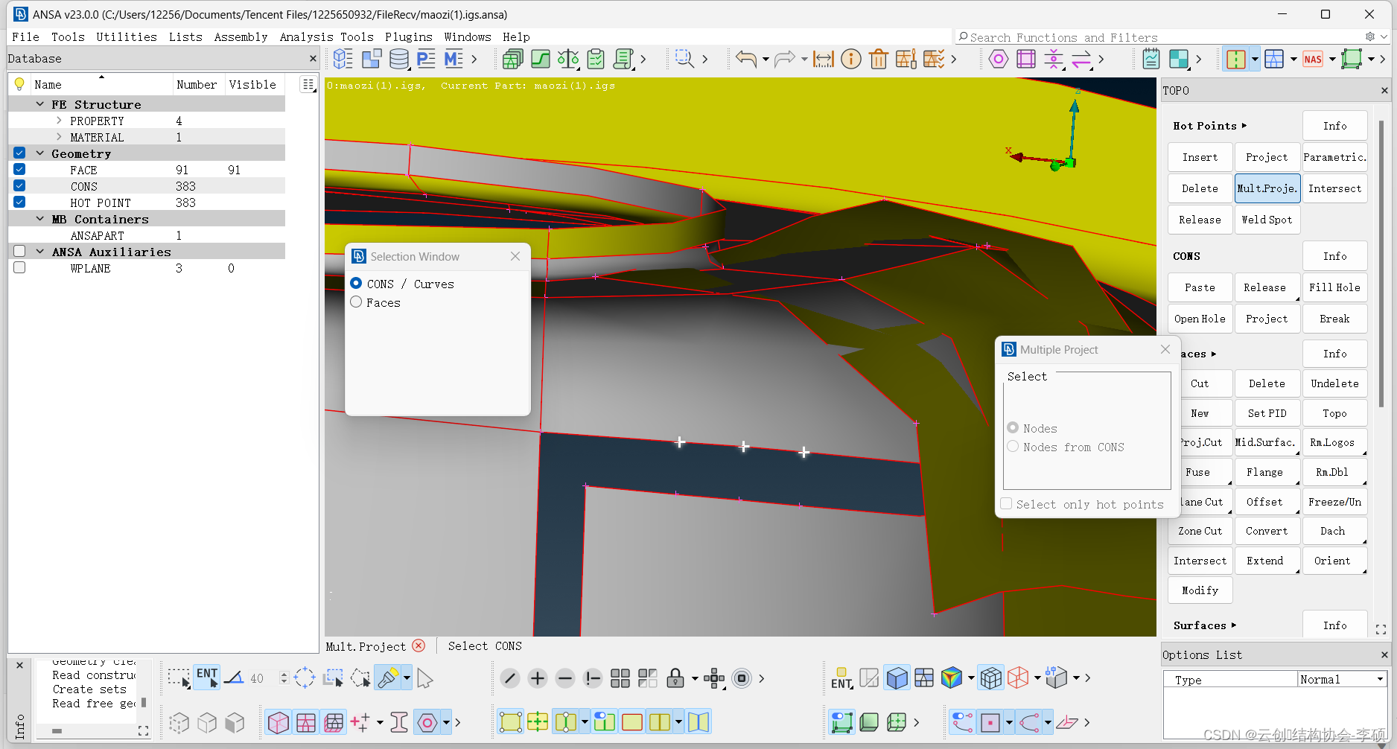Screen dimensions: 1397x749
Task: Click the Weld Spot button
Action: pos(1266,220)
